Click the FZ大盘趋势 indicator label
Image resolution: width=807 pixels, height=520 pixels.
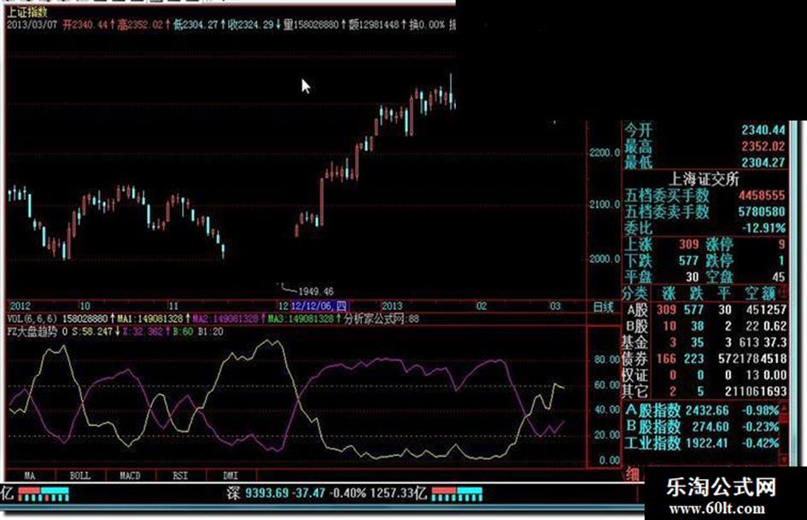point(32,332)
